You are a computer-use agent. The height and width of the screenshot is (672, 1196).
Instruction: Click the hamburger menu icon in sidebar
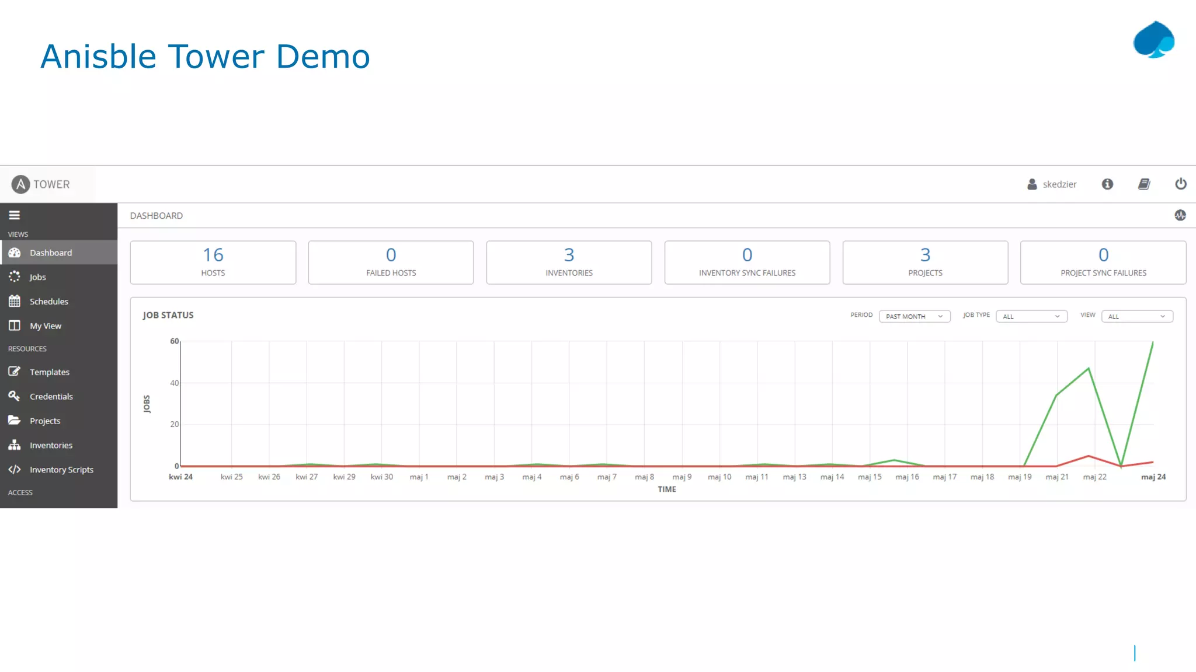(15, 215)
